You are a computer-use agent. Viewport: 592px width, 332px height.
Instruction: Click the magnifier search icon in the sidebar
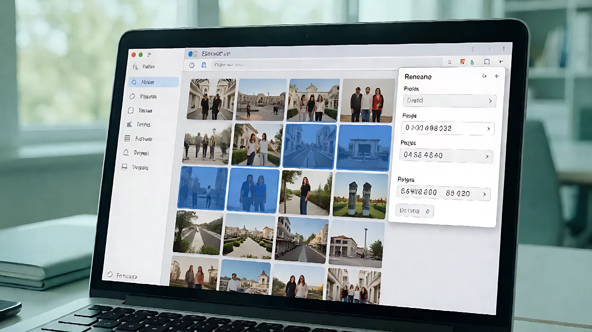[x=135, y=67]
